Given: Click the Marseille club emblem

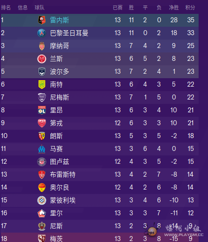Looking at the screenshot, I should pyautogui.click(x=42, y=149).
